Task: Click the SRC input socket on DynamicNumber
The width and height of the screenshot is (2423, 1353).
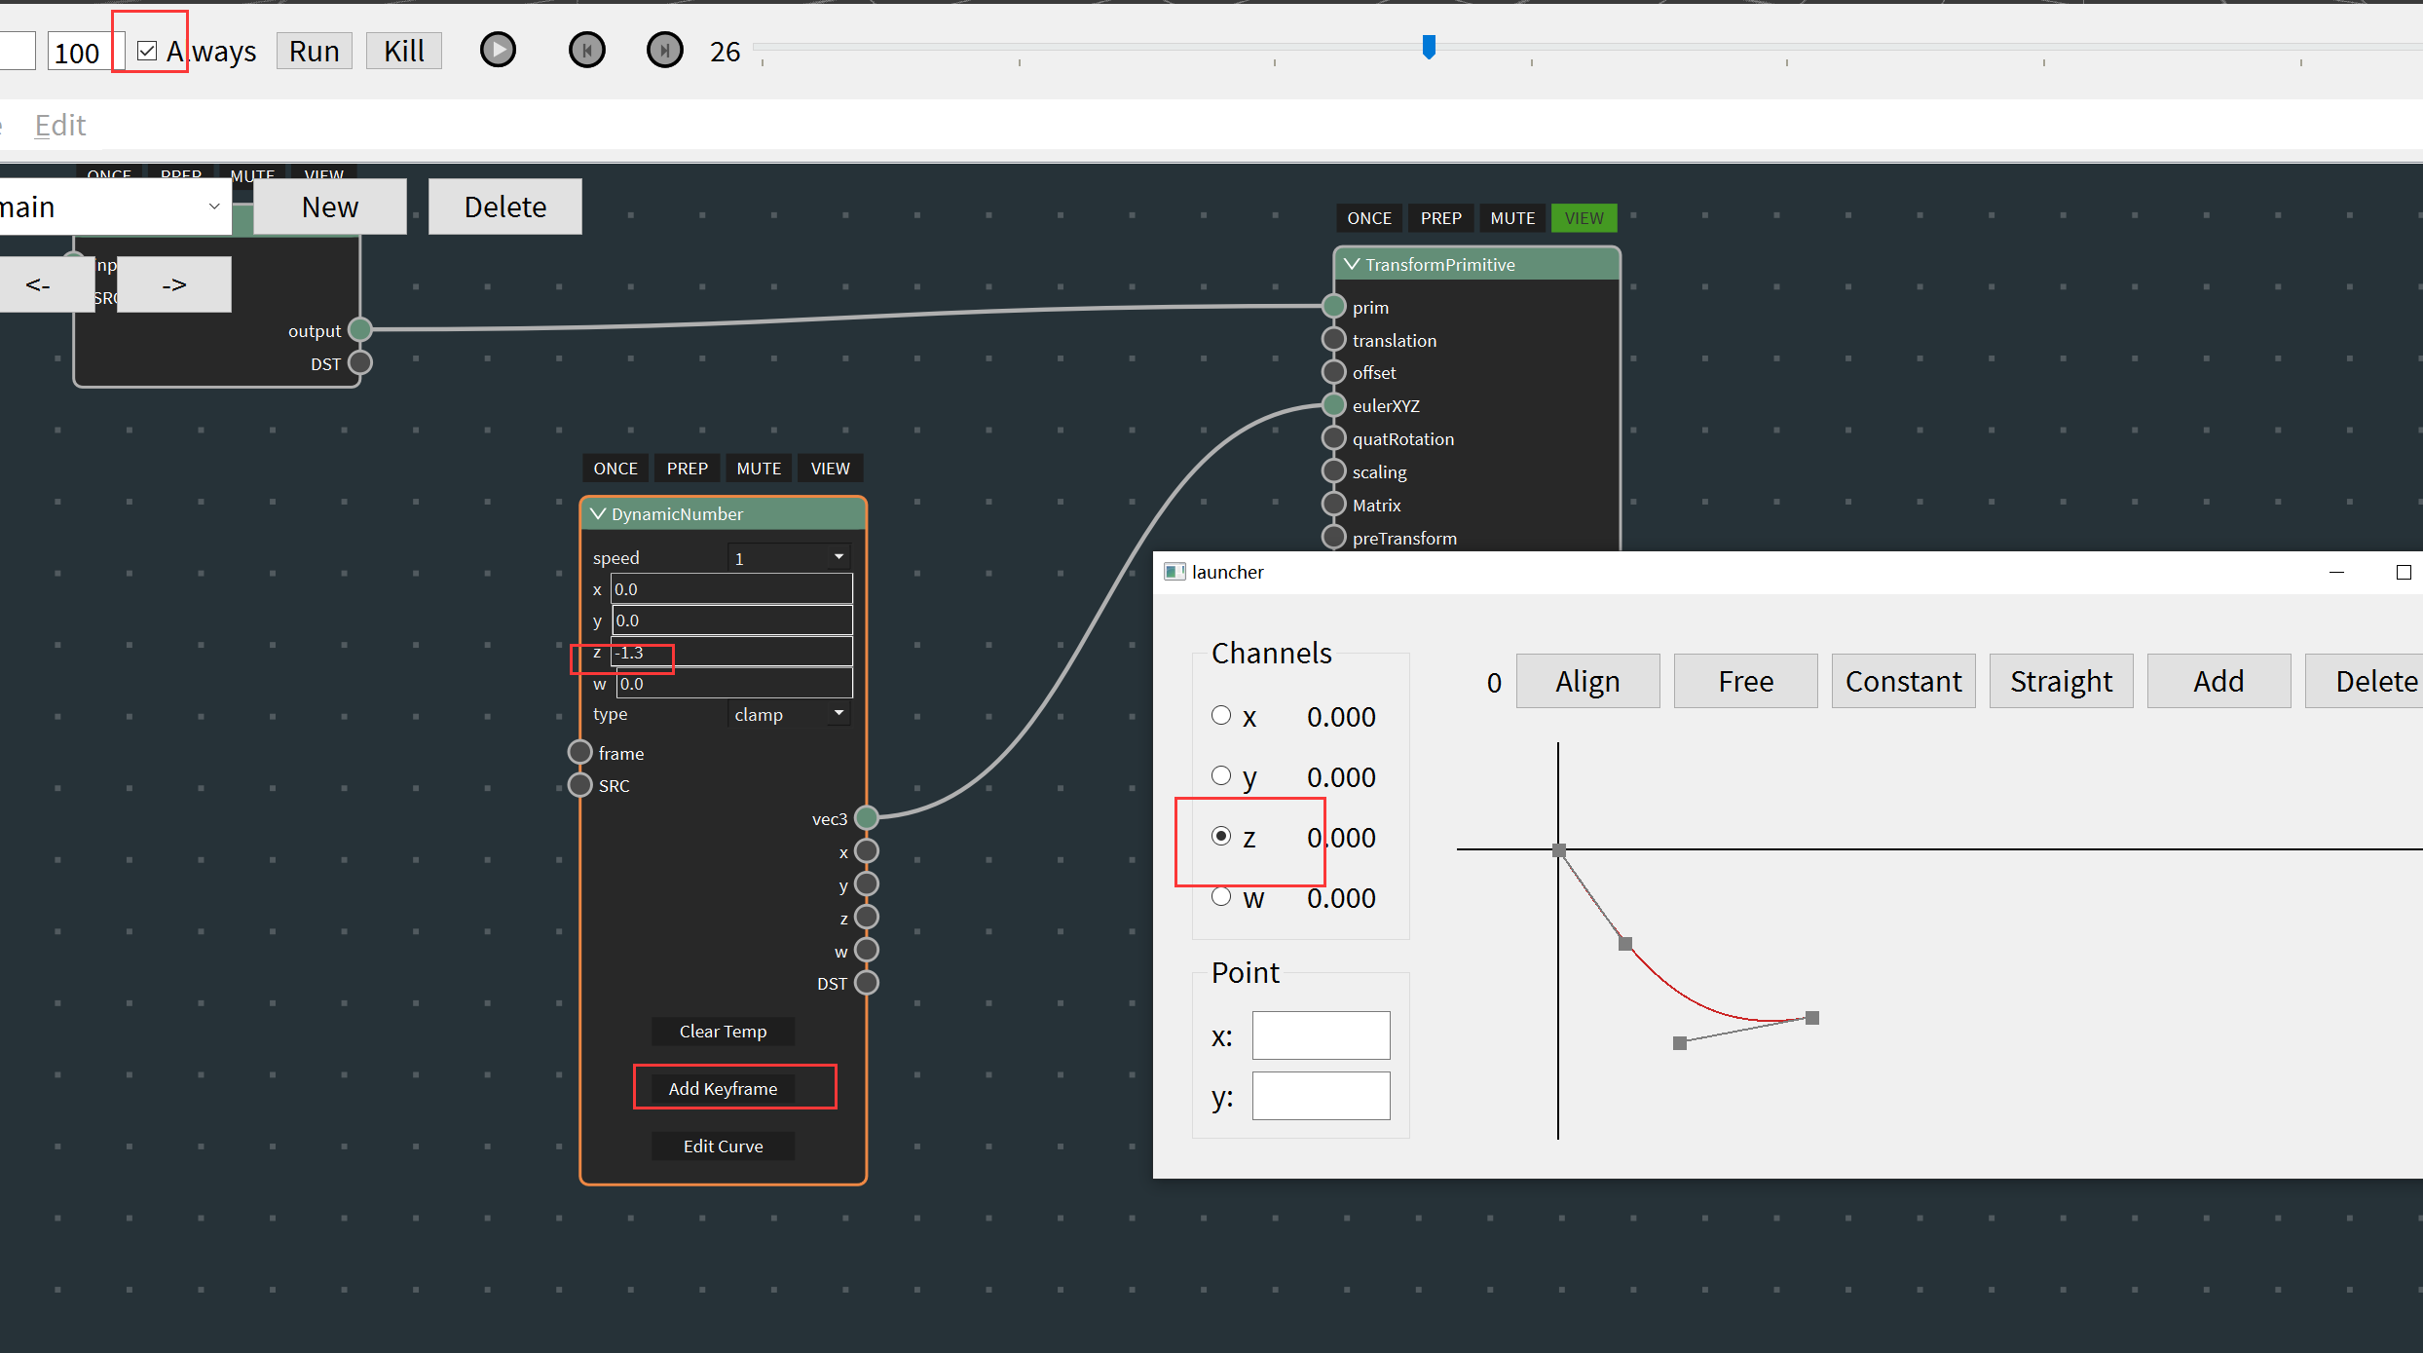Action: tap(580, 784)
